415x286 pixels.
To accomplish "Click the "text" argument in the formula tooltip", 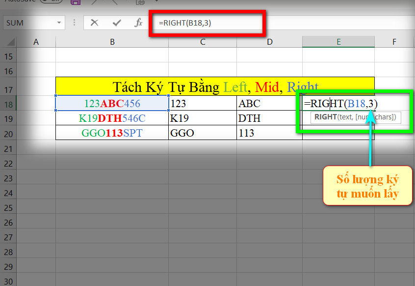I will pos(345,117).
